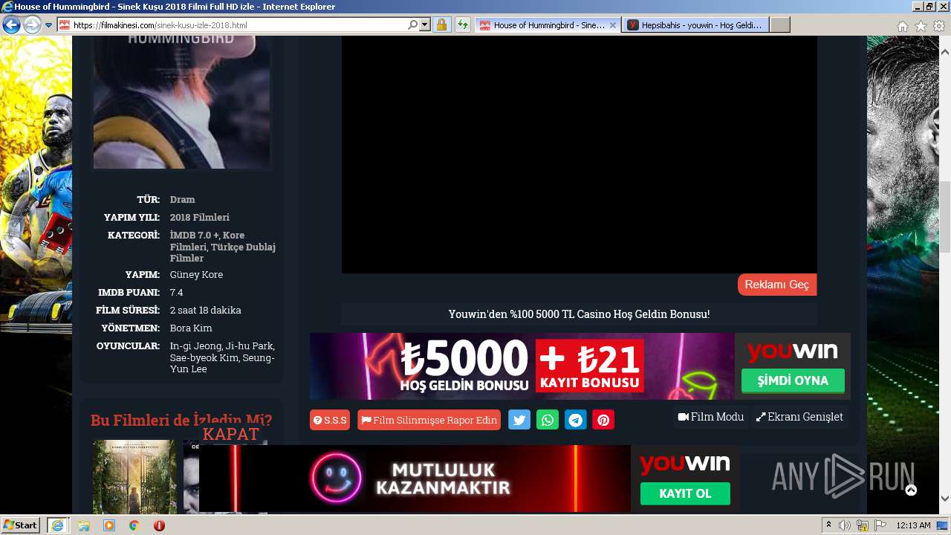This screenshot has width=951, height=535.
Task: Switch to the Hepsibahis - youwin tab
Action: pyautogui.click(x=695, y=25)
